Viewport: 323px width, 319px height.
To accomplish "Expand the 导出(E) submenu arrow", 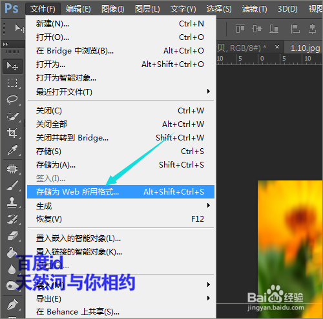I will [208, 298].
